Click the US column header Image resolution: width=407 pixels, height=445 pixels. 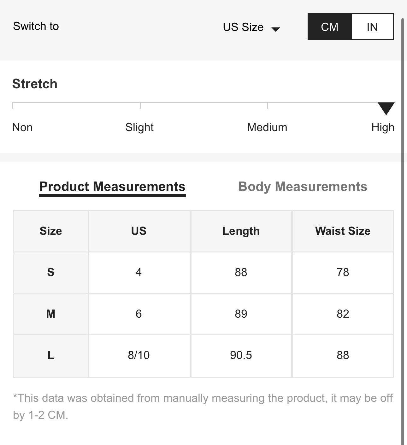point(139,231)
